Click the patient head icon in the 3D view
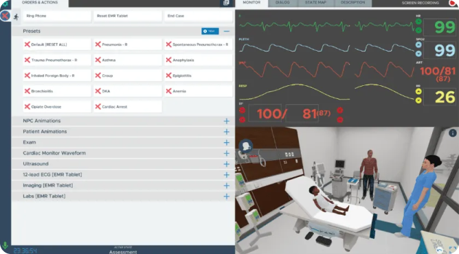 (245, 146)
